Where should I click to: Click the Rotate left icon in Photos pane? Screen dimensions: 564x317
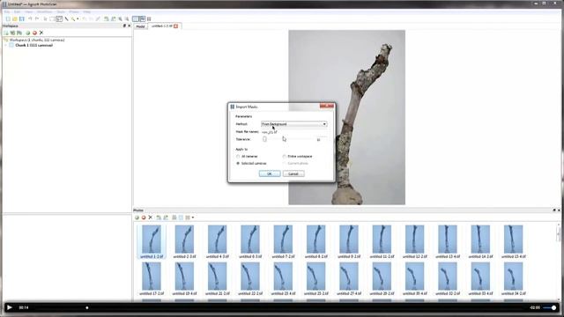[159, 217]
